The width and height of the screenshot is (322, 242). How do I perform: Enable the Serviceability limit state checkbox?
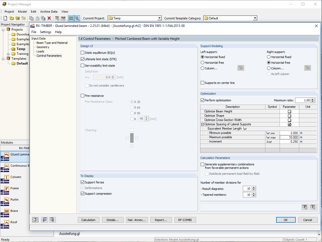(83, 65)
